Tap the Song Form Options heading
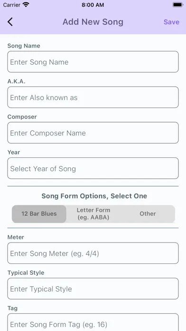 [x=94, y=196]
